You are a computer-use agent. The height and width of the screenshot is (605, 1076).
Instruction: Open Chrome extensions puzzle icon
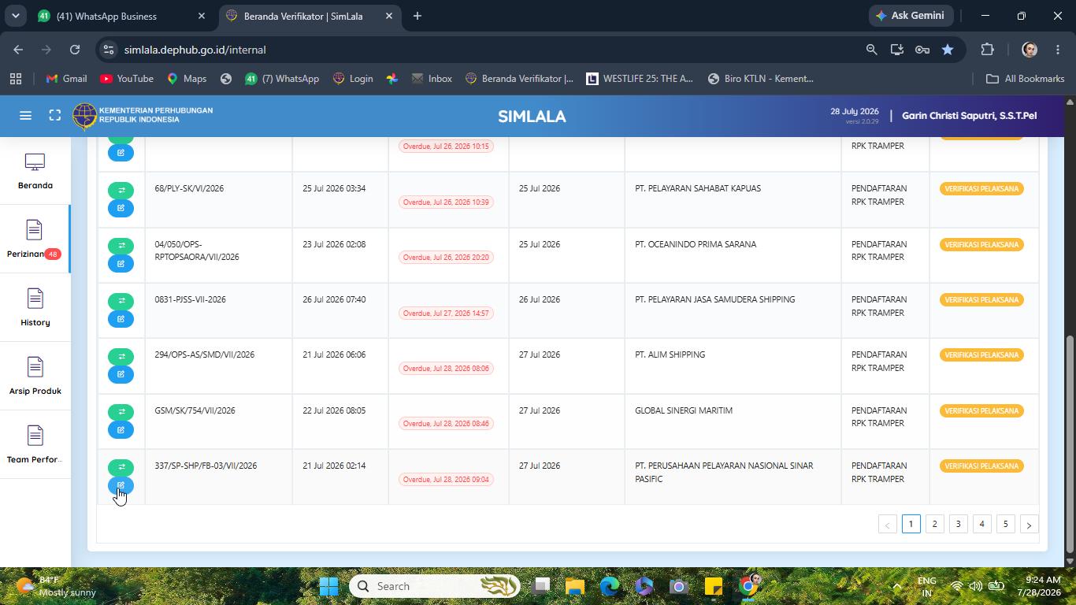point(987,50)
